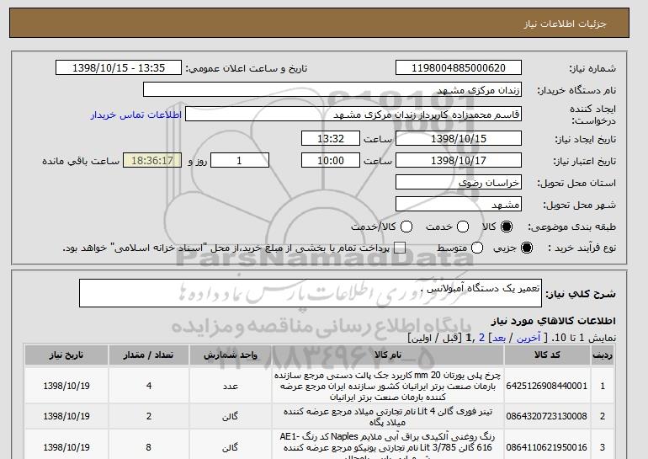The image size is (648, 459).
Task: Select item code 6425126908440001
Action: pyautogui.click(x=547, y=386)
